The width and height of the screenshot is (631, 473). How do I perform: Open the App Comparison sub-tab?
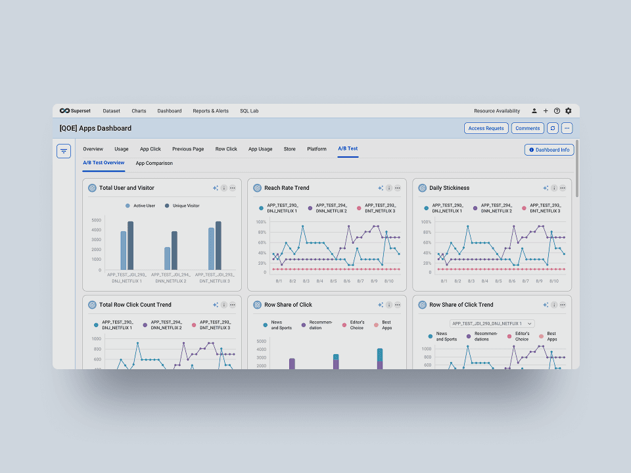[x=154, y=164]
